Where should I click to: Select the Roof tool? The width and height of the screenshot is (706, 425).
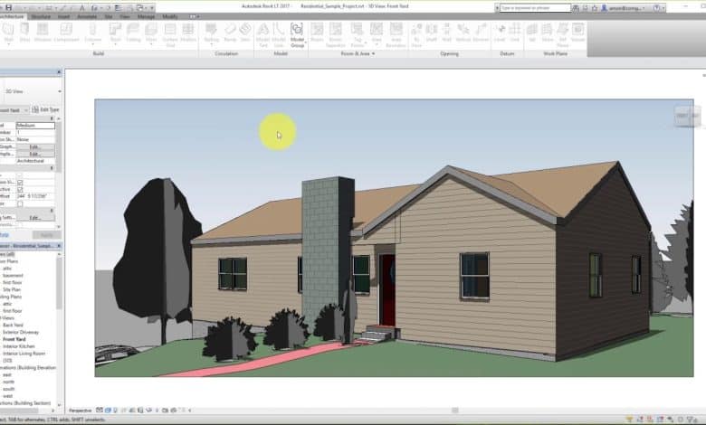click(x=115, y=33)
